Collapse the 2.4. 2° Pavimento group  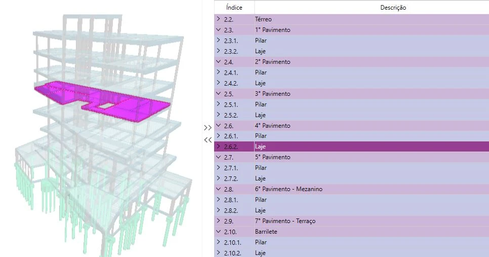(x=218, y=62)
